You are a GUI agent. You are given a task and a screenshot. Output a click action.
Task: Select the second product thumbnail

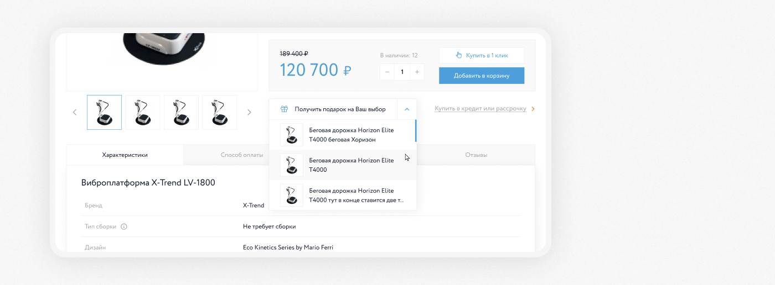click(x=142, y=112)
